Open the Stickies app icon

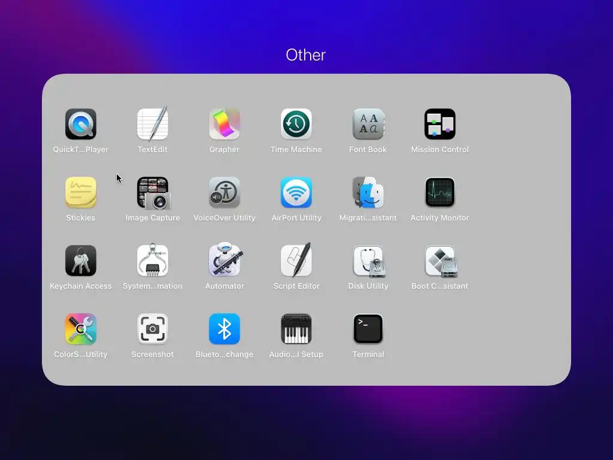click(x=81, y=192)
